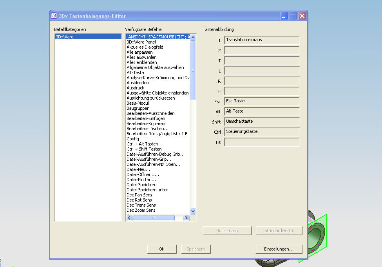Select "Datei-Ausführen-Grip..." command
This screenshot has width=382, height=267.
[x=158, y=160]
